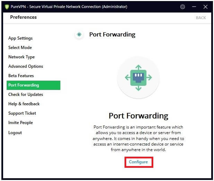This screenshot has width=214, height=181.
Task: Select the highlighted Port Forwarding item
Action: (x=33, y=85)
